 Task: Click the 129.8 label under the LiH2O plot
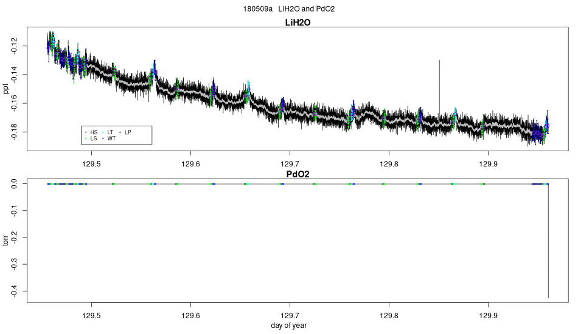[389, 164]
